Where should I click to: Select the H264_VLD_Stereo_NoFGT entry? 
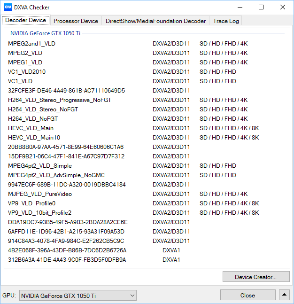coord(43,109)
